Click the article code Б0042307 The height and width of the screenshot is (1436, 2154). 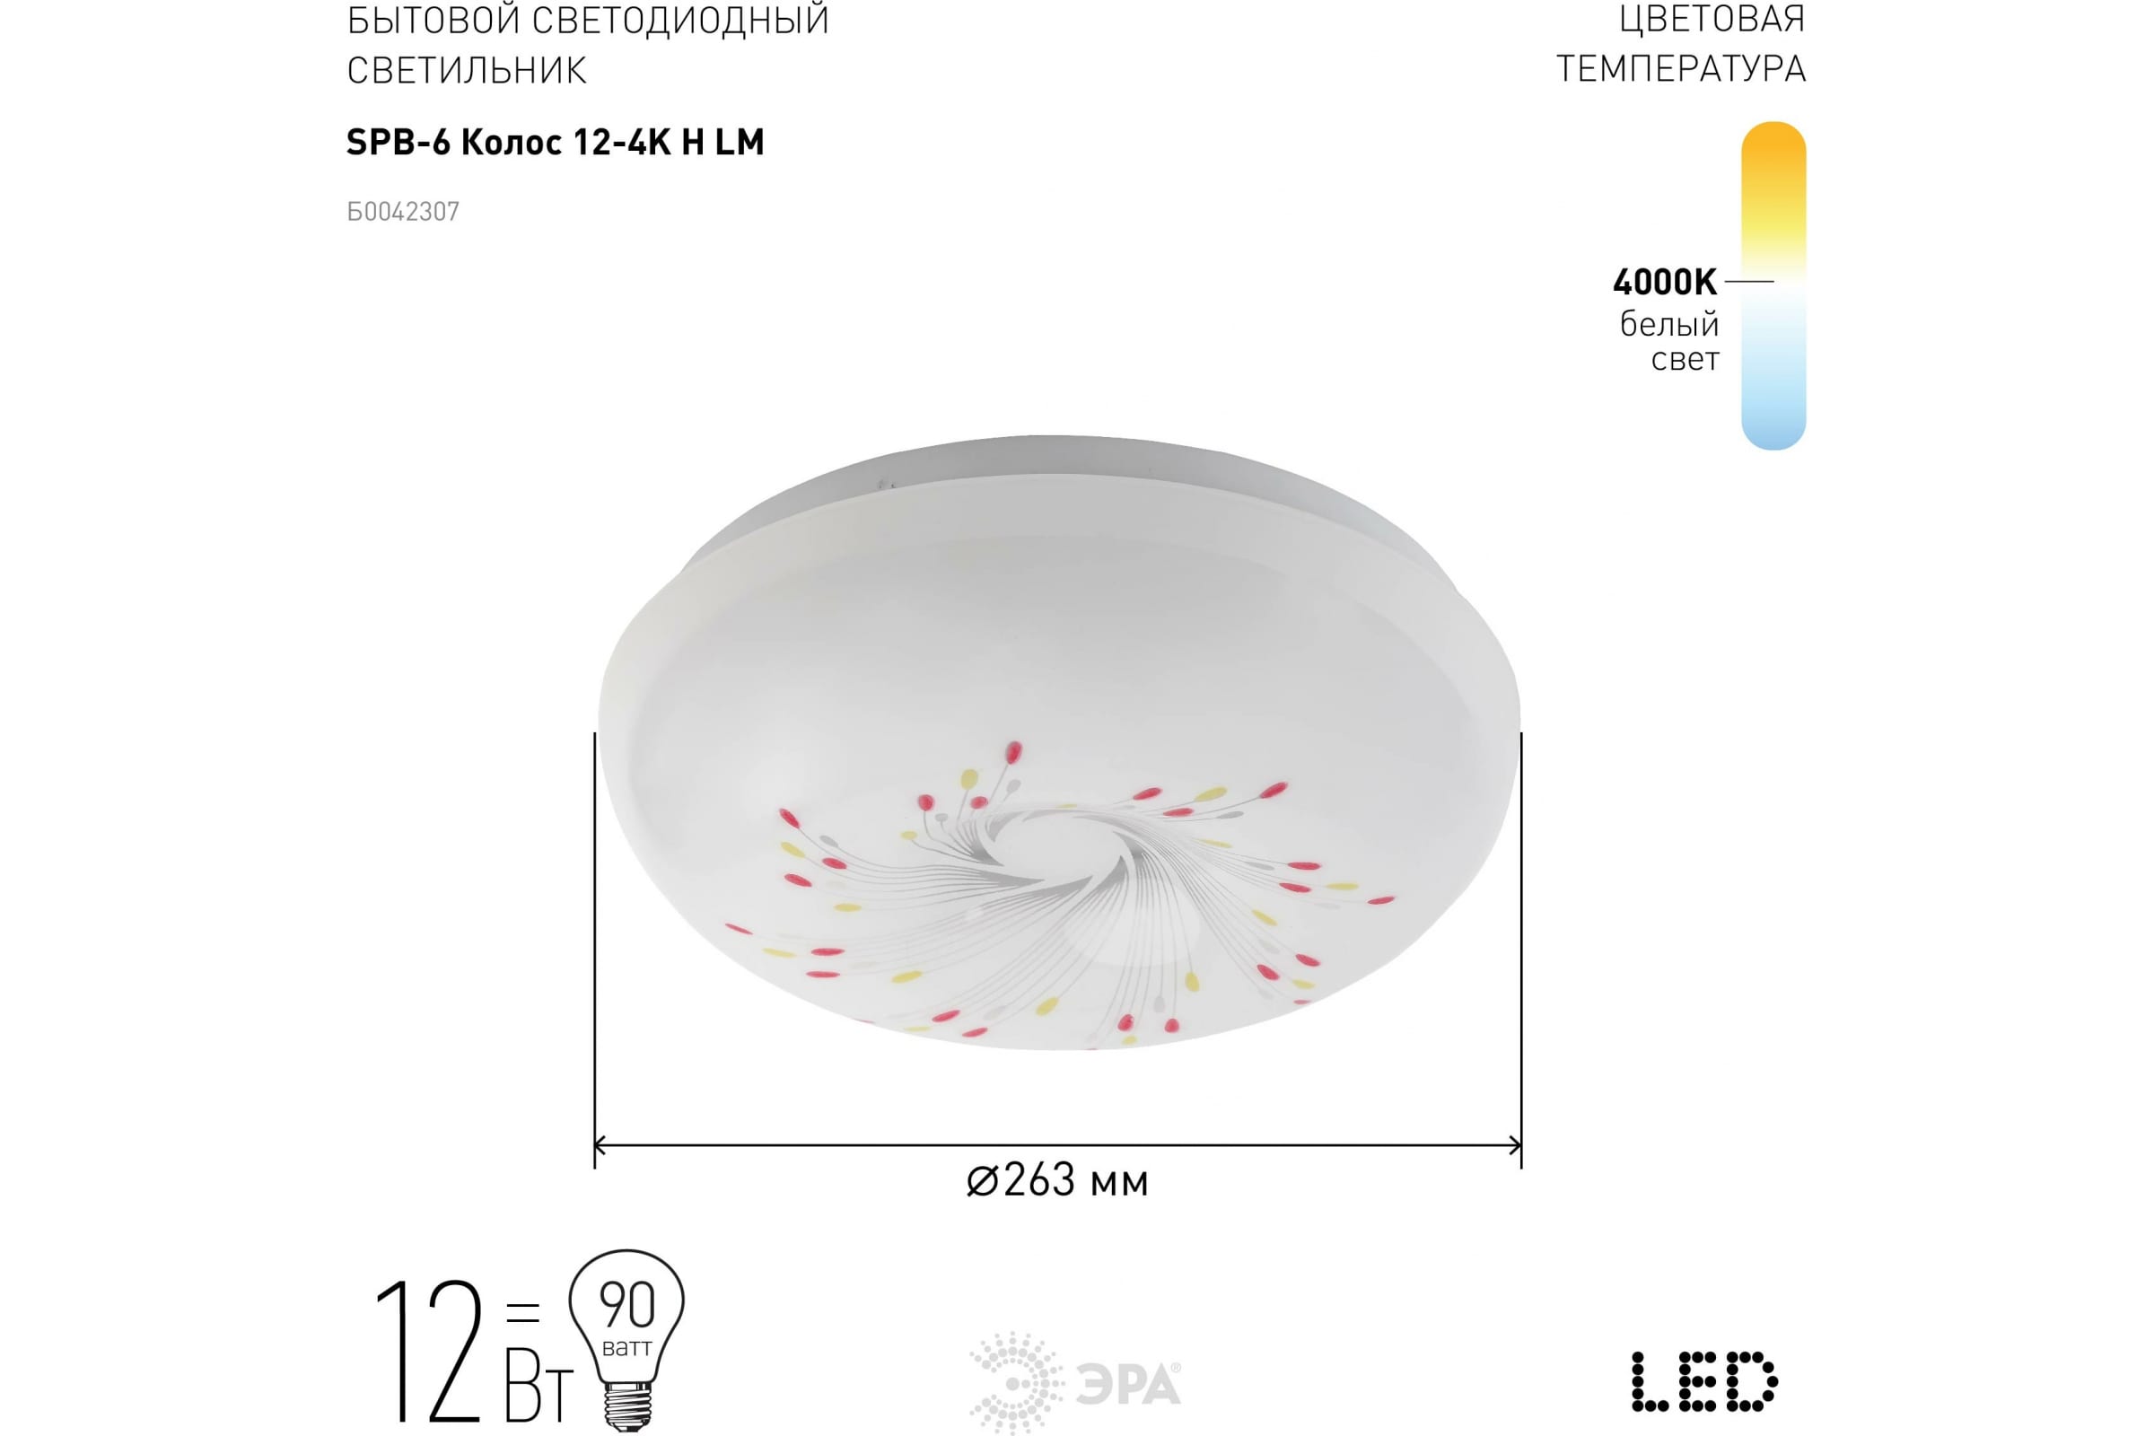(403, 212)
